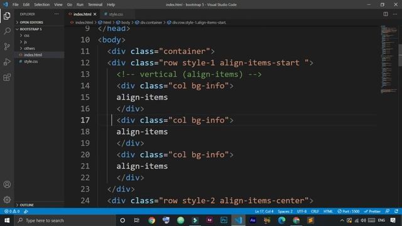Click the first Chrome taskbar icon

[151, 220]
